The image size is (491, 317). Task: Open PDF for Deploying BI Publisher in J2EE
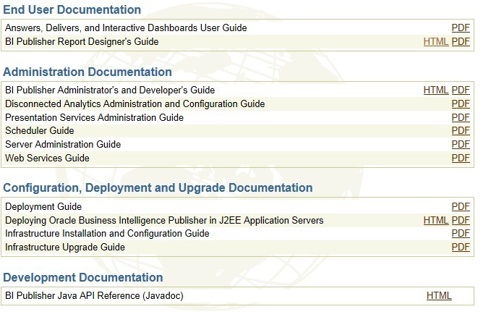coord(461,221)
